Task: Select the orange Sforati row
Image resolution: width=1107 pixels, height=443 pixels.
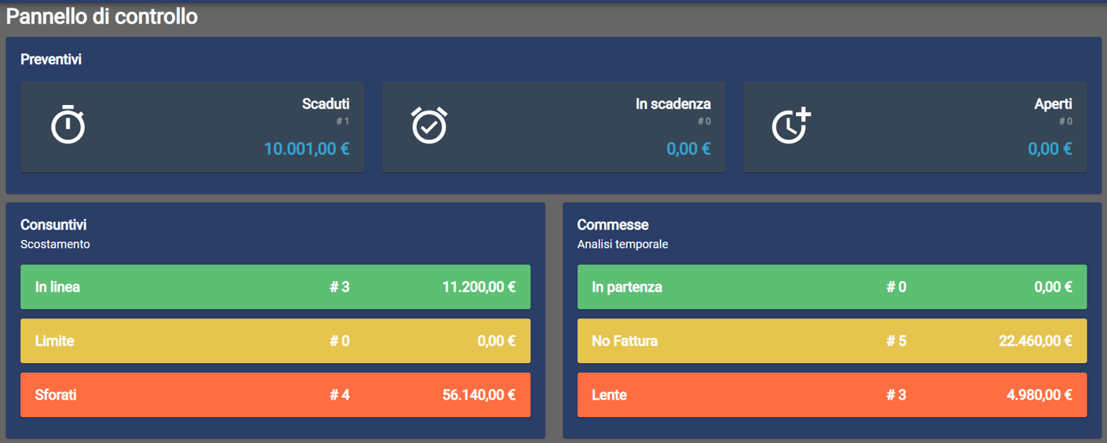Action: coord(275,395)
